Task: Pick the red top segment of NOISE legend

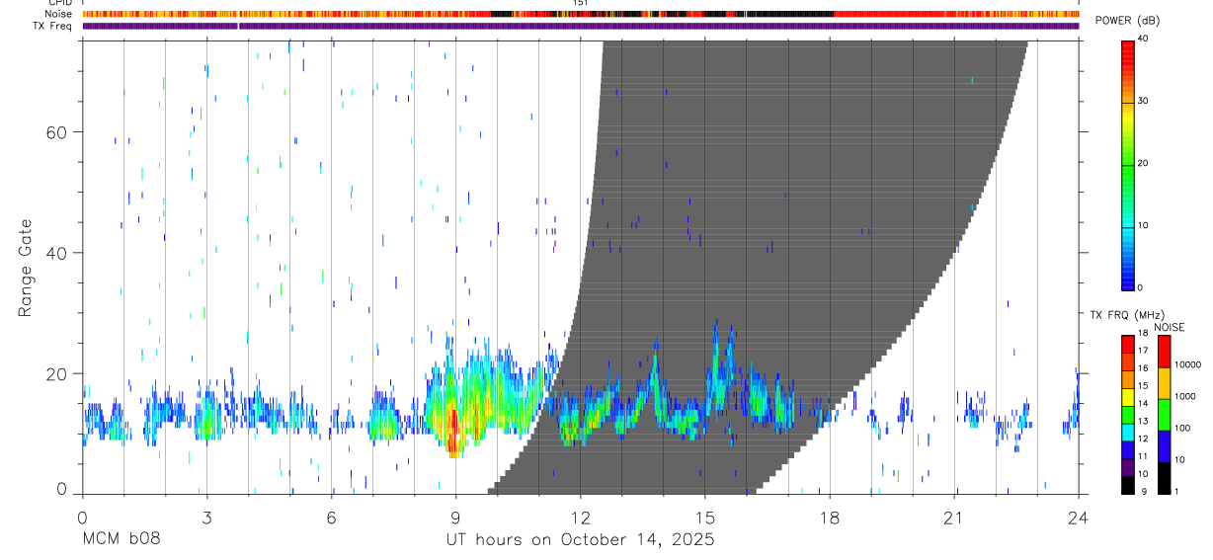Action: (x=1164, y=353)
